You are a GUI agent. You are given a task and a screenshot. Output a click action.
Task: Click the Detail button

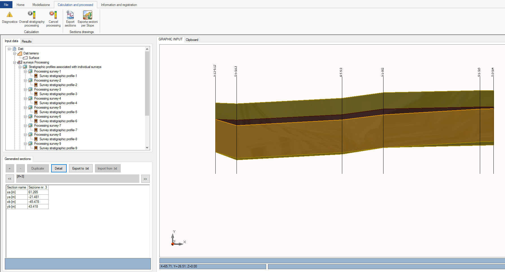point(59,168)
